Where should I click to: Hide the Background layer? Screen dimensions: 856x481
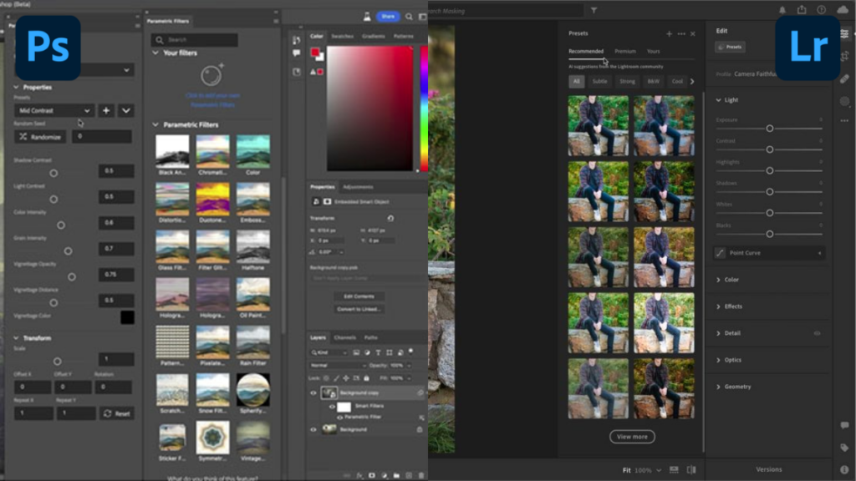[313, 430]
